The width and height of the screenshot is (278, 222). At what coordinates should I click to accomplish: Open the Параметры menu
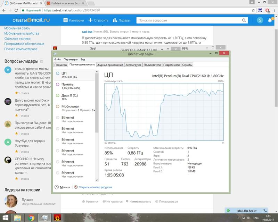point(71,59)
